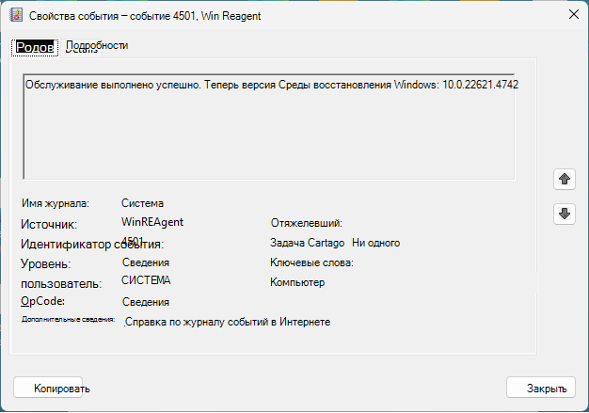Viewport: 589px width, 413px height.
Task: Select the Система log name value
Action: click(x=142, y=203)
